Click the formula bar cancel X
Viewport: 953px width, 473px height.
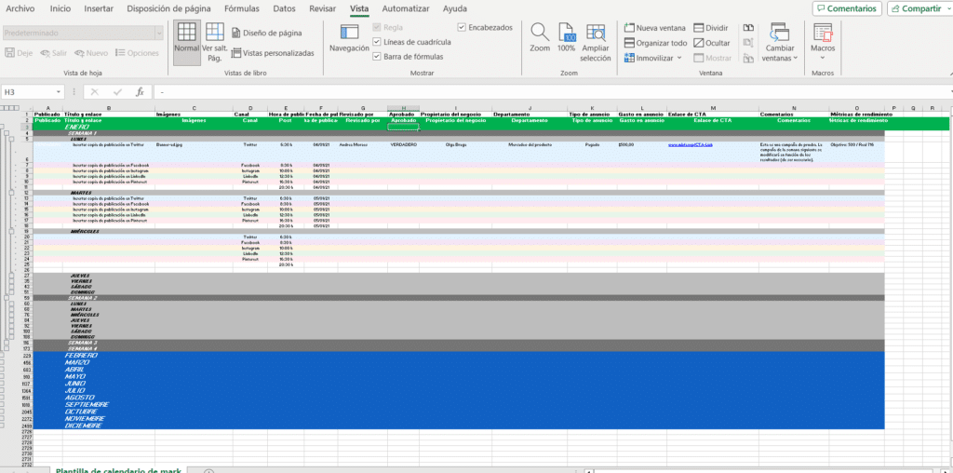(94, 92)
